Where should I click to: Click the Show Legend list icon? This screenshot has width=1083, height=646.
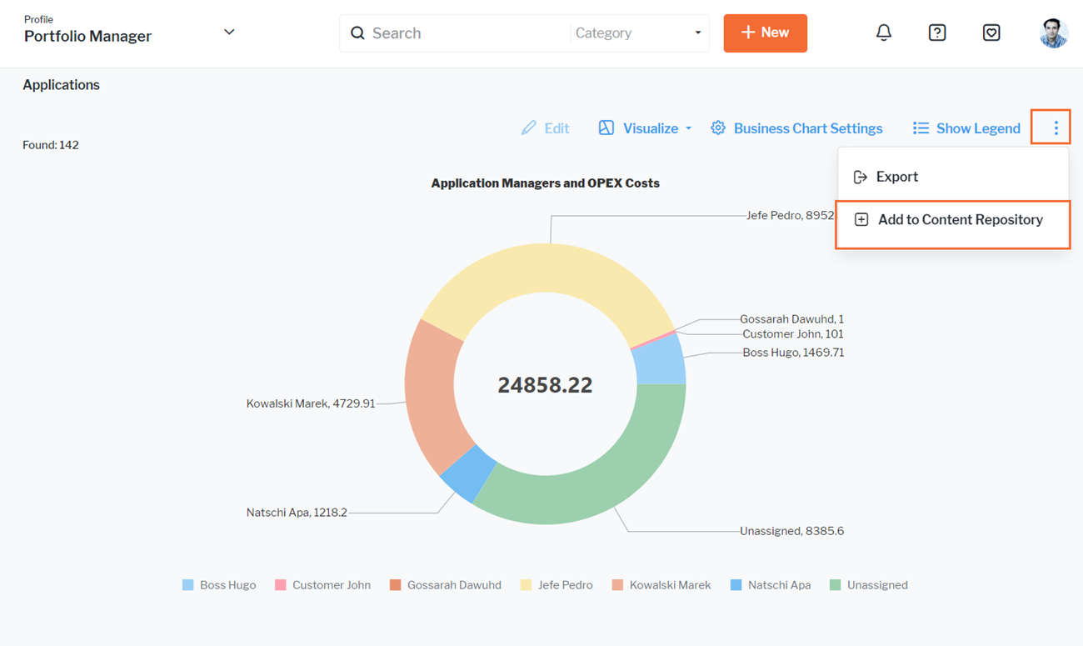pyautogui.click(x=921, y=128)
